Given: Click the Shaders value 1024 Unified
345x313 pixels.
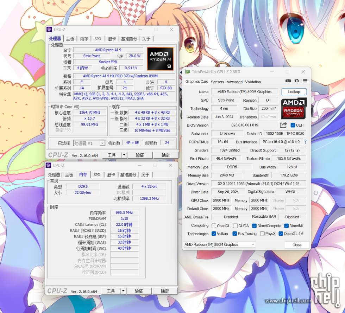Looking at the screenshot, I should click(x=230, y=150).
